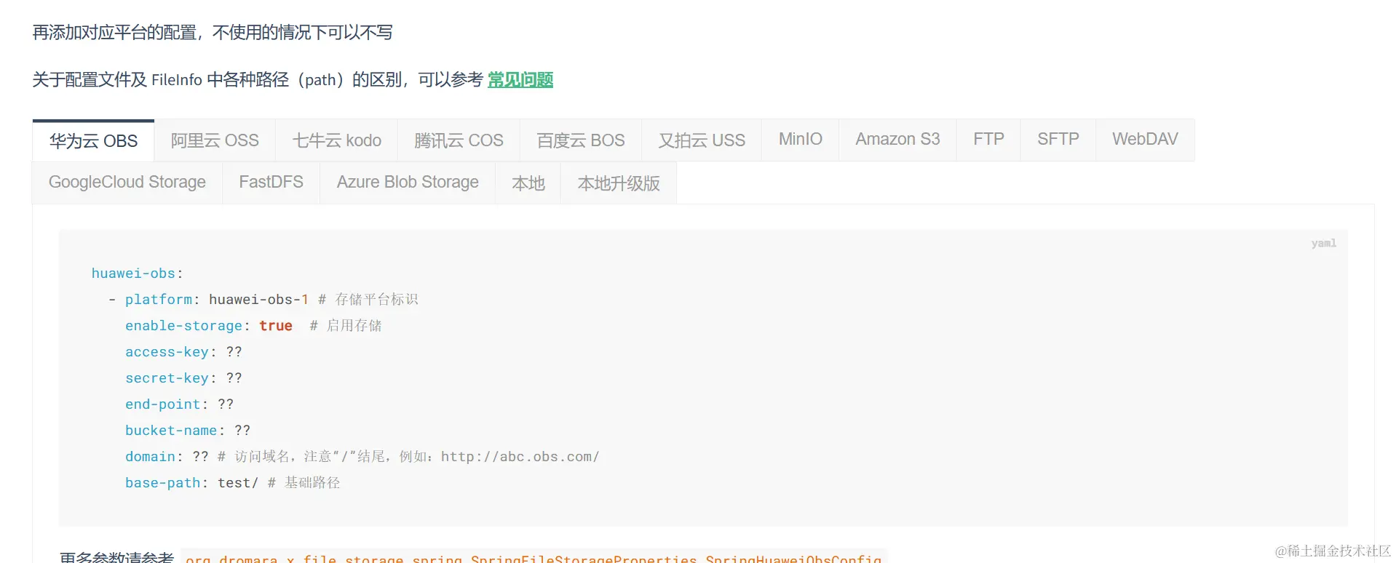
Task: Select the 又拍云 USS tab
Action: point(702,140)
